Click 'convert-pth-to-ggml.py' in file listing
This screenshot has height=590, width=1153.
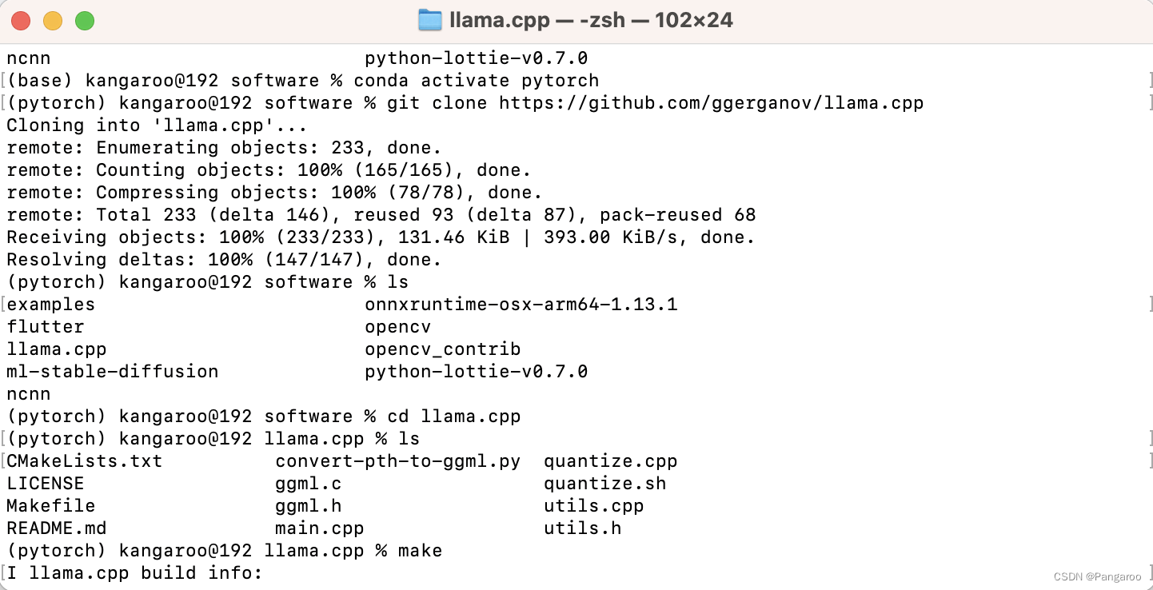pyautogui.click(x=398, y=461)
